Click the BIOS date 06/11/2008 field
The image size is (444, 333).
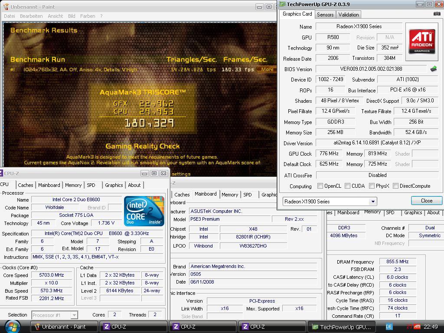(253, 282)
